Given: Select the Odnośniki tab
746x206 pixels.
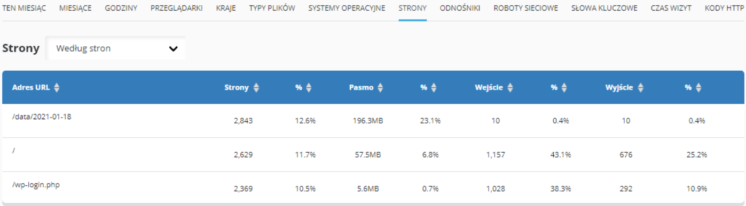Looking at the screenshot, I should (x=460, y=9).
